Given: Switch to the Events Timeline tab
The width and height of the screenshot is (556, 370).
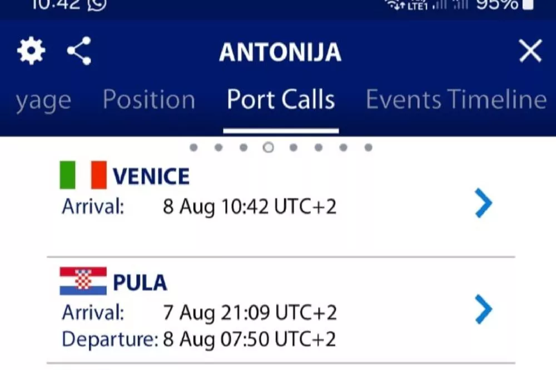Looking at the screenshot, I should tap(456, 100).
